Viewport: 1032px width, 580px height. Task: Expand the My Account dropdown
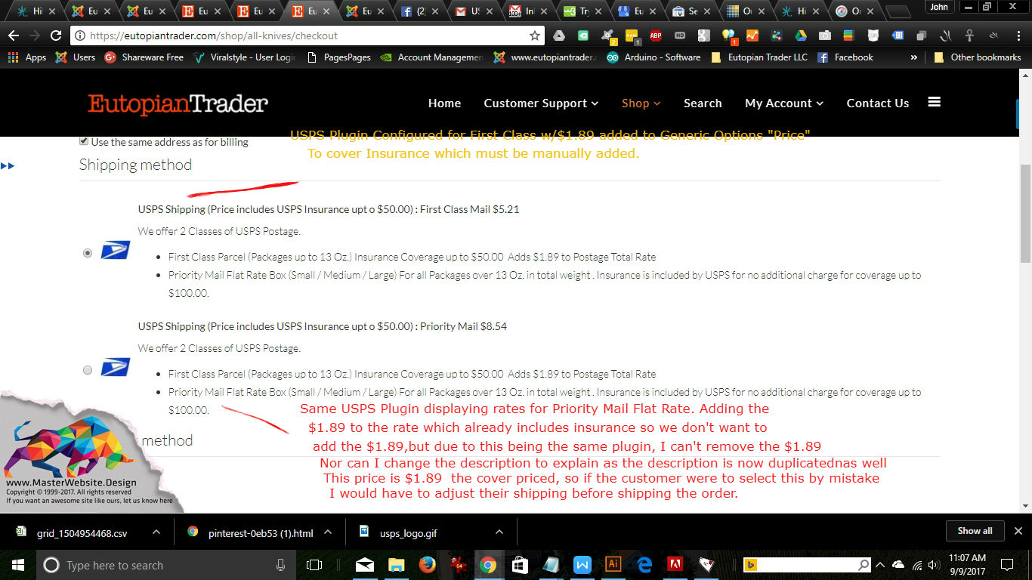point(784,103)
